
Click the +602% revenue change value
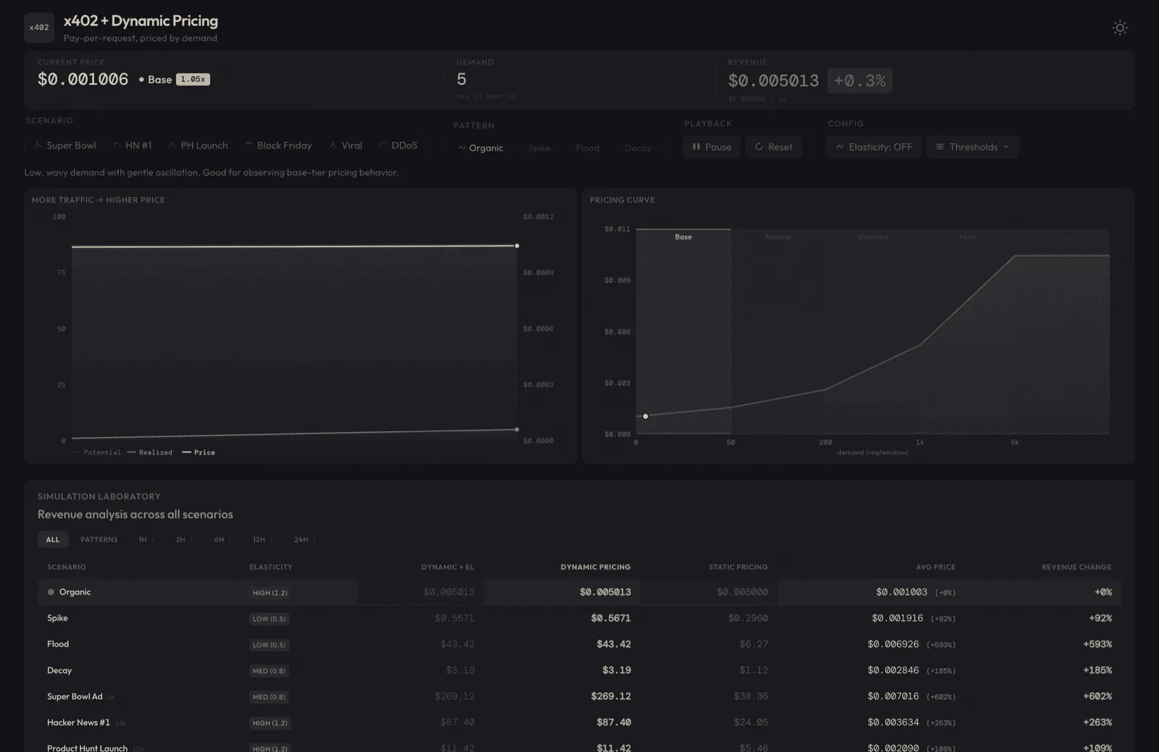pyautogui.click(x=1097, y=696)
